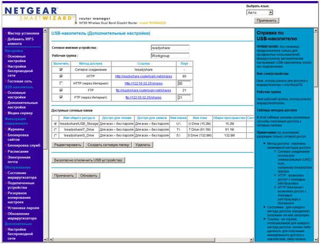Viewport: 320px width, 244px height.
Task: Select the S_Drive share radio button
Action: [x=55, y=136]
